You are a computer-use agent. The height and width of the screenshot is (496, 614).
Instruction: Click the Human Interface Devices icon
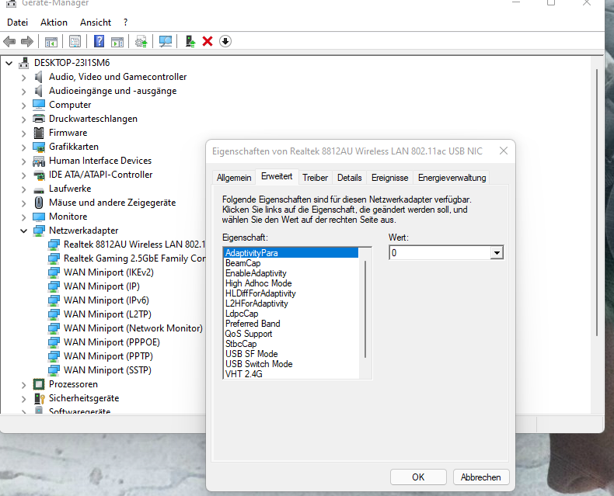pos(39,161)
